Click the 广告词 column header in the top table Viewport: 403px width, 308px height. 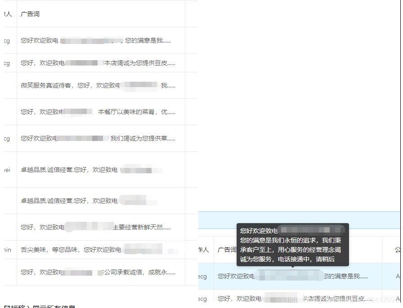point(30,13)
